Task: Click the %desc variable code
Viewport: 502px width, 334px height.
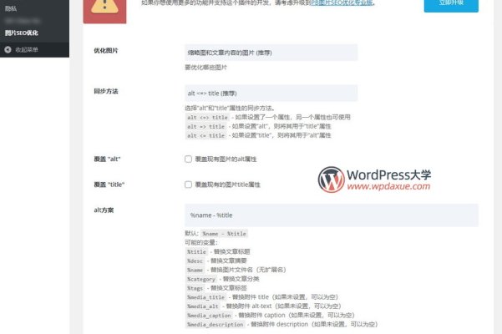Action: [x=195, y=261]
